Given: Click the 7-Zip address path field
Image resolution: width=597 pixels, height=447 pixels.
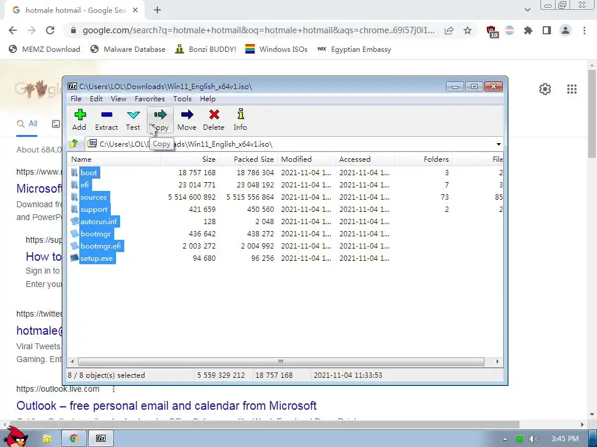Looking at the screenshot, I should click(289, 144).
